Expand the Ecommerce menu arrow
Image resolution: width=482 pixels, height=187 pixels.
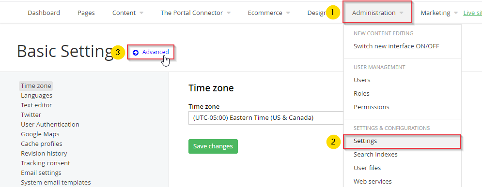(x=288, y=13)
